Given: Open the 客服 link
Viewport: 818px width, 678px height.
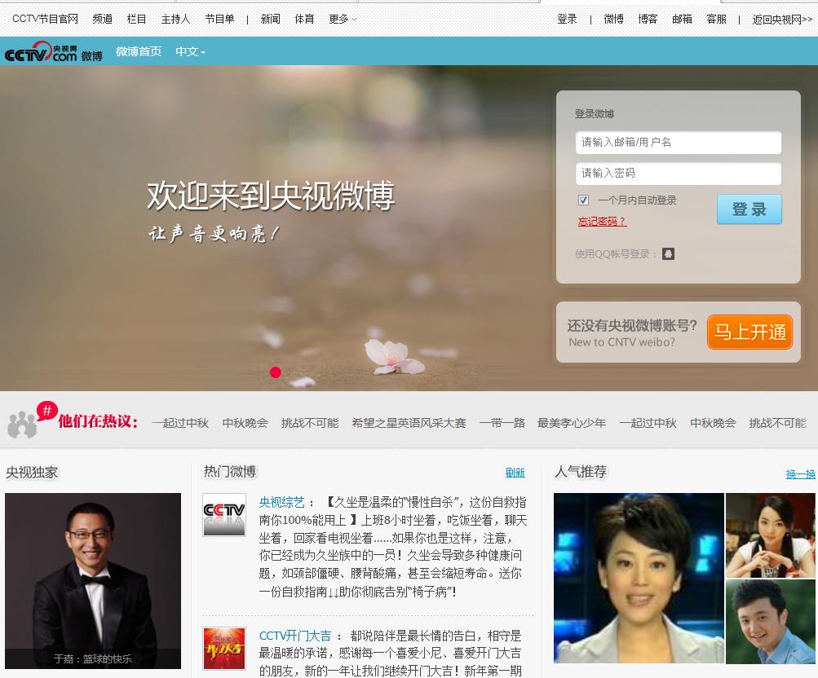Looking at the screenshot, I should pyautogui.click(x=716, y=20).
